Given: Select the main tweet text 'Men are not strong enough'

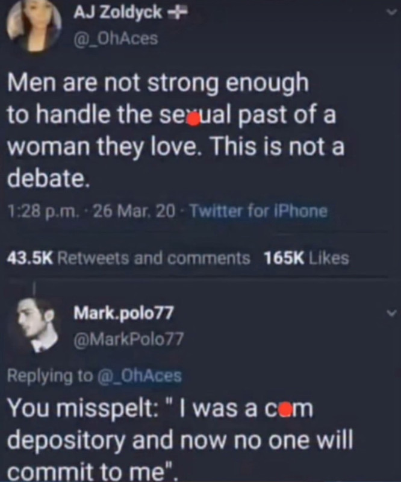Looking at the screenshot, I should [x=158, y=84].
